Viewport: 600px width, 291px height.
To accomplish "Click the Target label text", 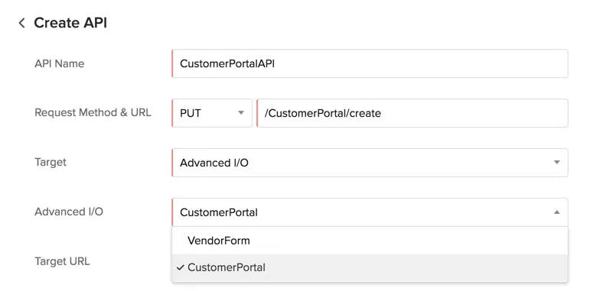I will point(51,162).
